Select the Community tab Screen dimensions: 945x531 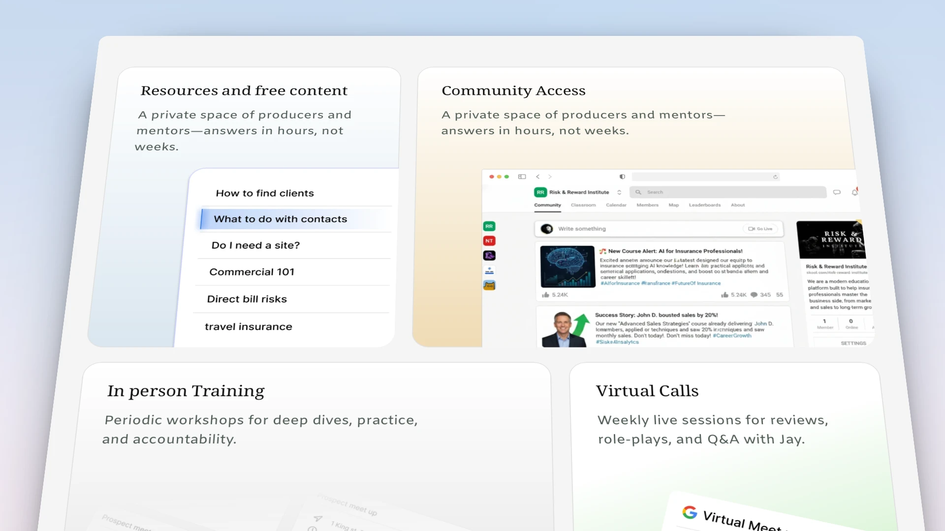(x=547, y=205)
